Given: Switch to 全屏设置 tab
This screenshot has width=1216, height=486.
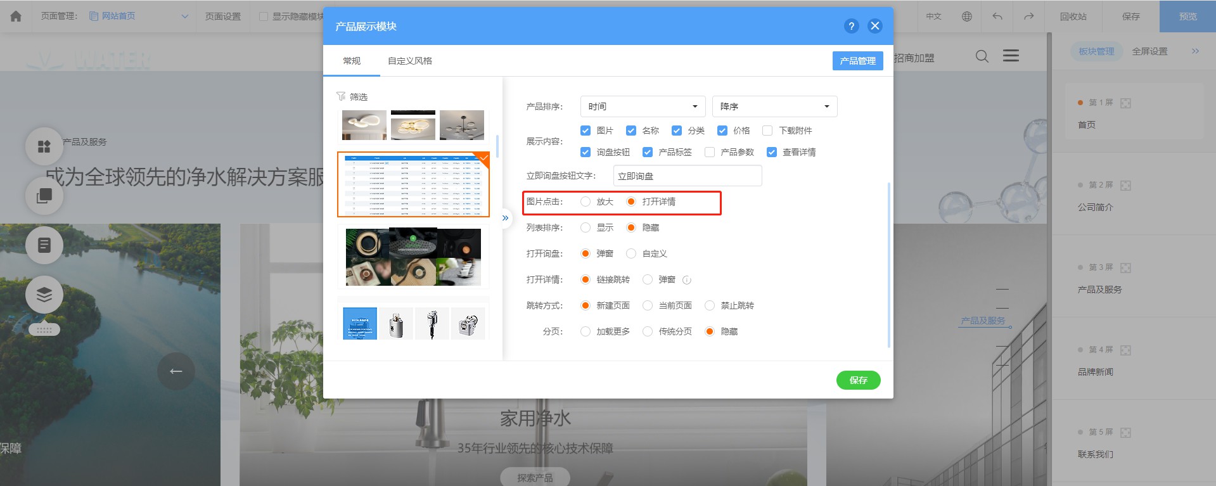Looking at the screenshot, I should click(1149, 51).
